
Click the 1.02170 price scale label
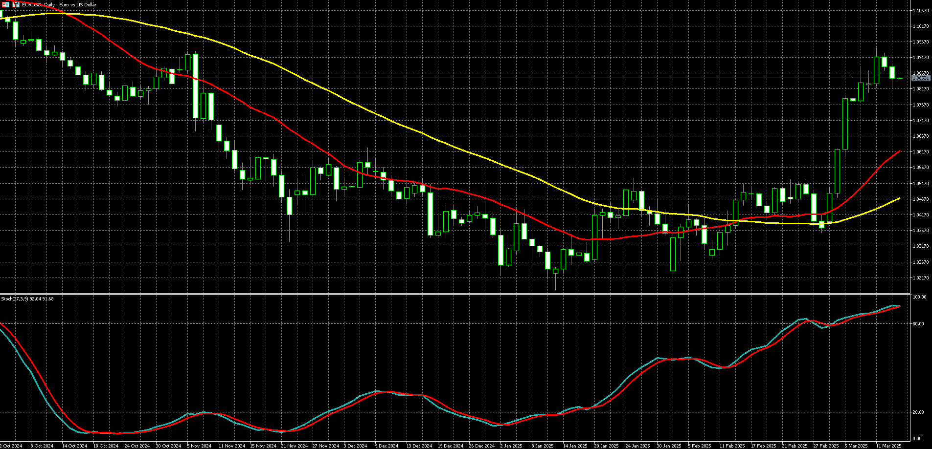pos(921,278)
